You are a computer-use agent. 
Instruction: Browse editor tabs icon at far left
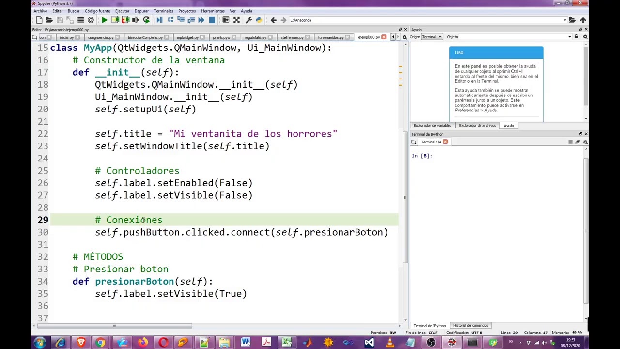click(x=34, y=37)
